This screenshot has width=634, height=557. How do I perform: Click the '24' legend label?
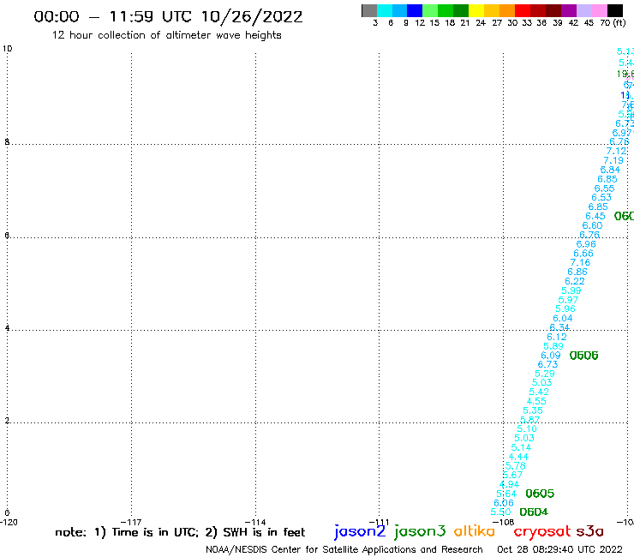click(481, 23)
